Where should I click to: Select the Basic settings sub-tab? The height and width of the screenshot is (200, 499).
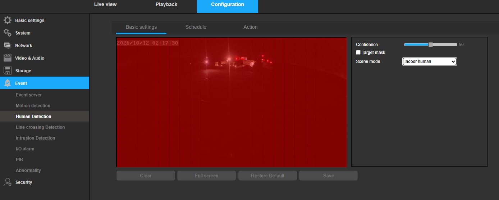point(141,27)
